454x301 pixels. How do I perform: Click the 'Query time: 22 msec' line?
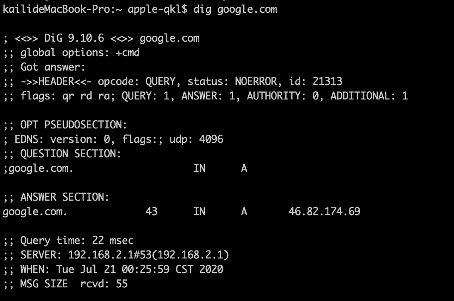point(77,241)
